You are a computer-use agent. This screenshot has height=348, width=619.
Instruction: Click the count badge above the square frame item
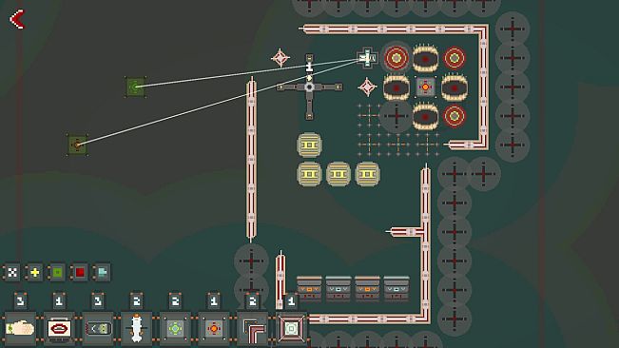[x=291, y=301]
